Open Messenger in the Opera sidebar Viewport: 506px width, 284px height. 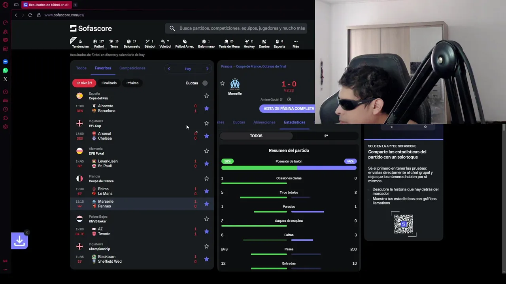[6, 62]
